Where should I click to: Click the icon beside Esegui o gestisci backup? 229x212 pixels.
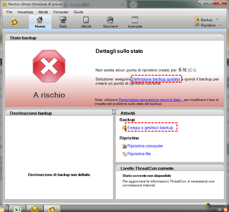coord(124,128)
